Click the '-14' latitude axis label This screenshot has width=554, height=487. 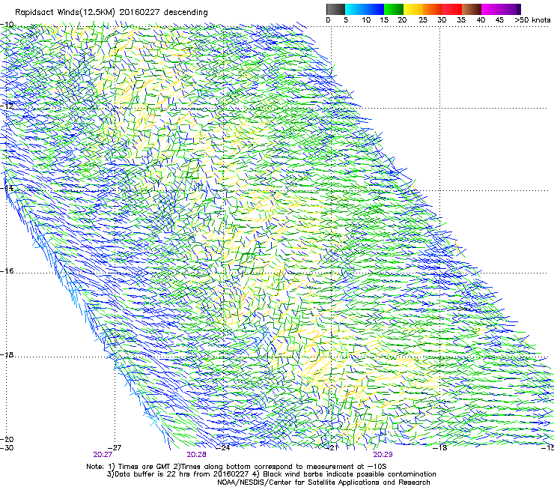point(7,188)
